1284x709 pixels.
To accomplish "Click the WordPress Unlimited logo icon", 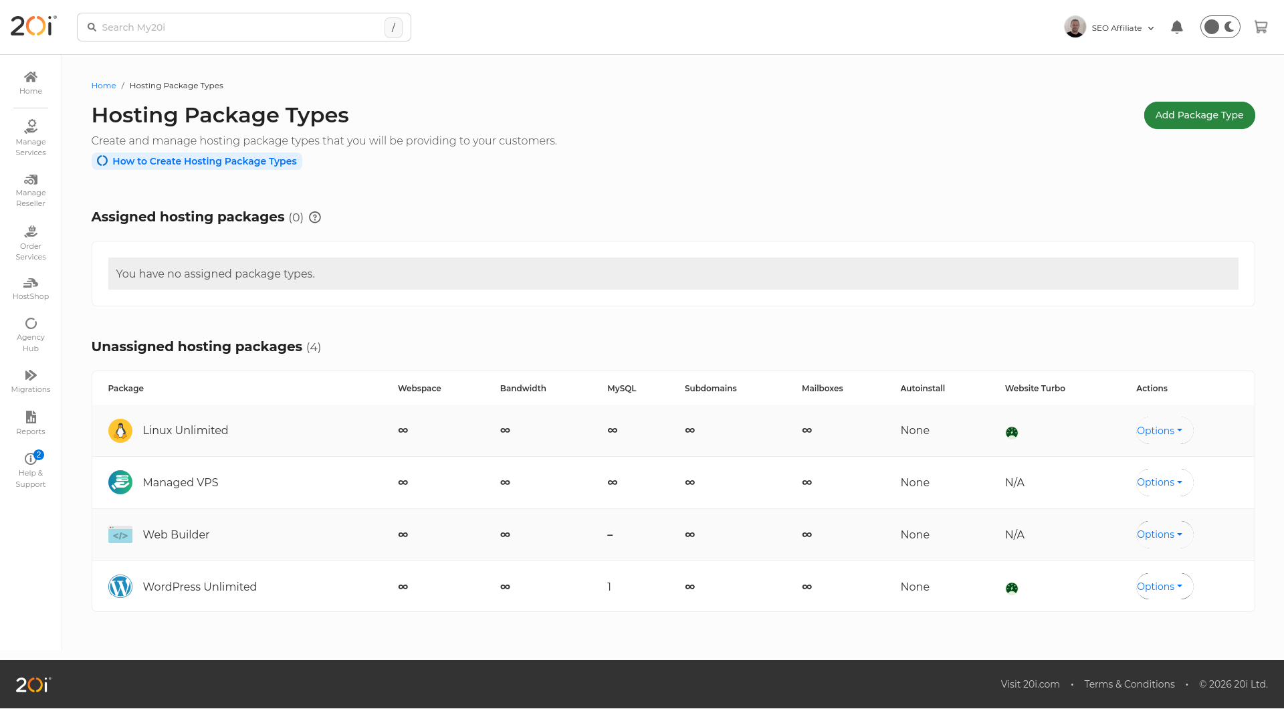I will pyautogui.click(x=120, y=587).
